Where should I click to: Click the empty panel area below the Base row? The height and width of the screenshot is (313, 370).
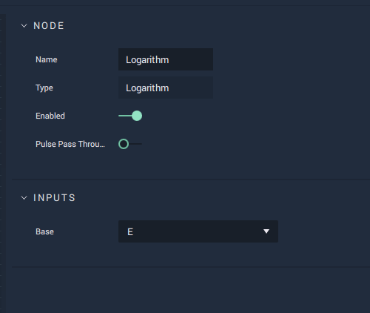[191, 291]
